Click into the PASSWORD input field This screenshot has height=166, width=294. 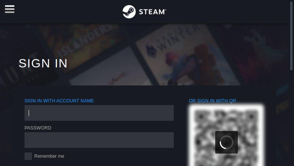99,140
